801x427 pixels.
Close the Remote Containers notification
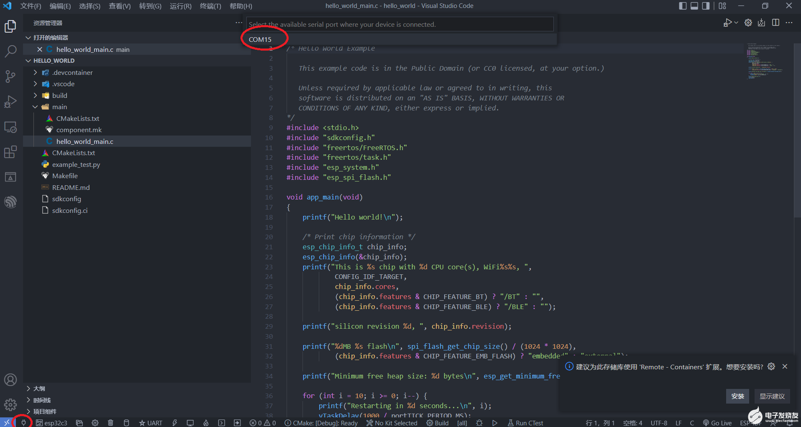click(785, 366)
